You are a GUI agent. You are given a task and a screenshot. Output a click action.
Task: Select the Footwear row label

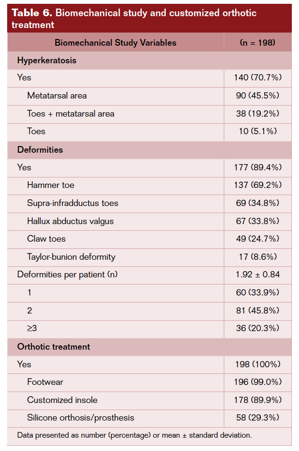45,382
